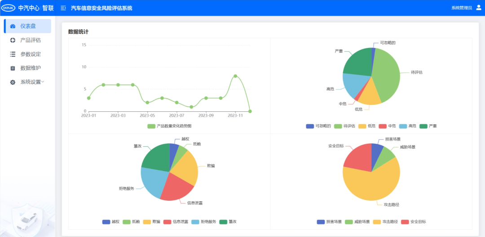Toggle the 低危 legend entry

pos(367,126)
